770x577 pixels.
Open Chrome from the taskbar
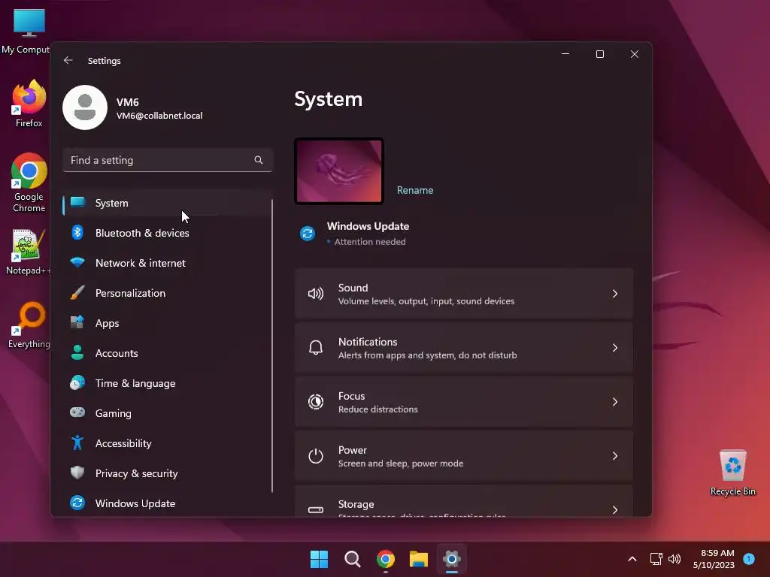(x=386, y=559)
